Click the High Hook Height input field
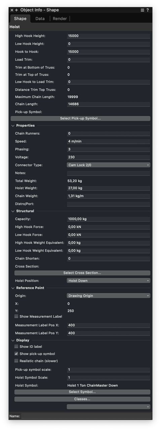This screenshot has width=161, height=430. pos(109,36)
